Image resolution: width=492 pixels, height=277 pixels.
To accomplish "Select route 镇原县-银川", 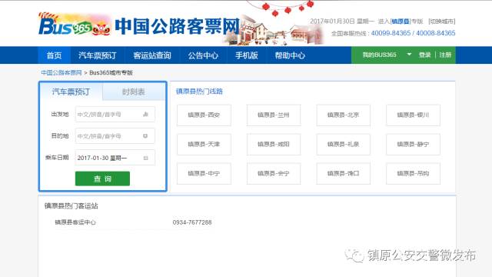I will pos(413,115).
